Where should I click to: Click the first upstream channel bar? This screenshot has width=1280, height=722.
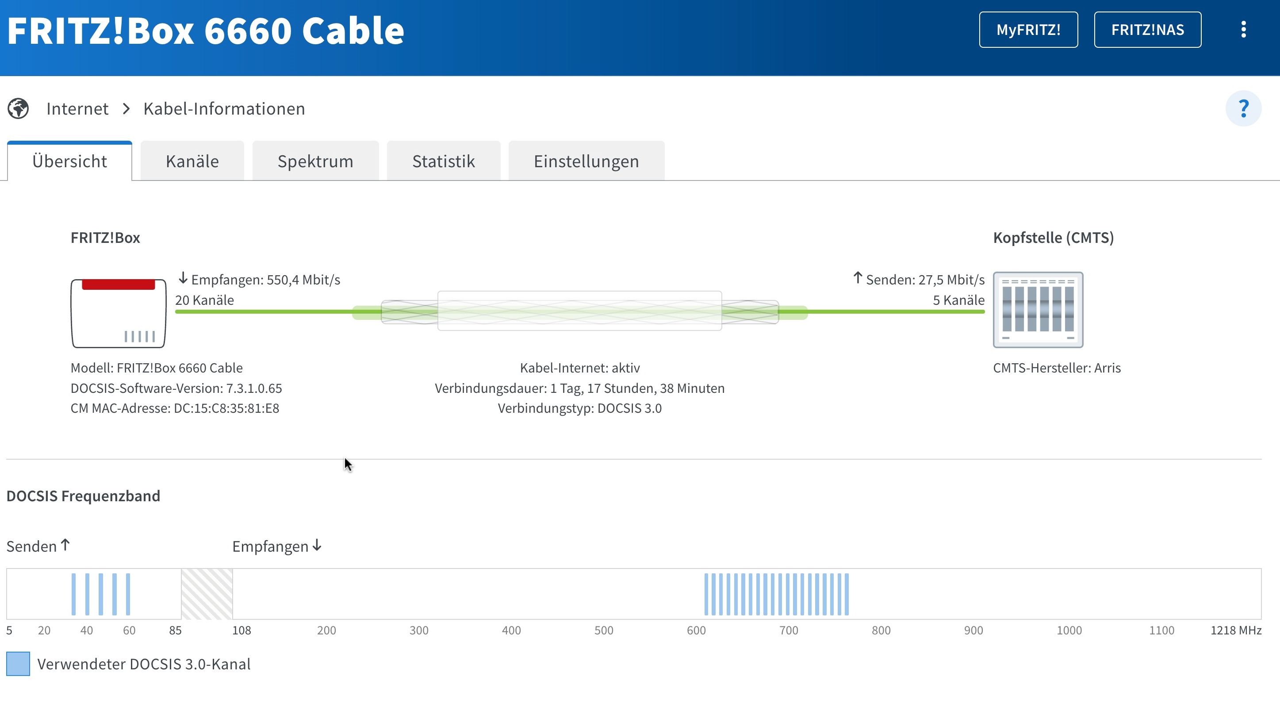tap(73, 594)
